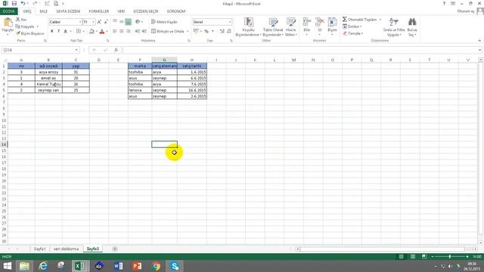Center cell text horizontally
Image resolution: width=484 pixels, height=272 pixels.
tap(121, 31)
